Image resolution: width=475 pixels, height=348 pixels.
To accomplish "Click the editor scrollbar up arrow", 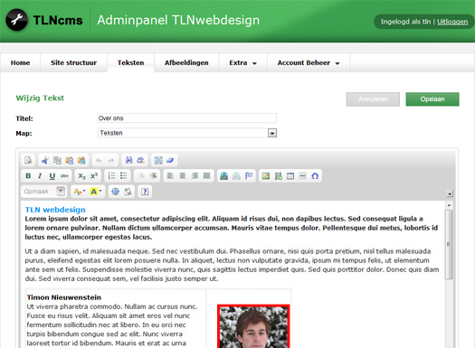I will pos(449,205).
